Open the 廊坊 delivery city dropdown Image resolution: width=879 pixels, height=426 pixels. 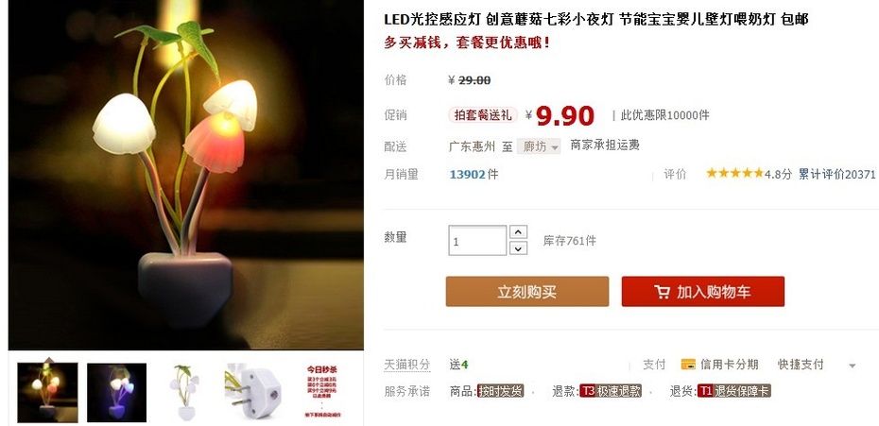point(538,146)
